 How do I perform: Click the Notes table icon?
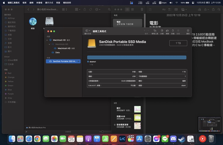[176, 9]
